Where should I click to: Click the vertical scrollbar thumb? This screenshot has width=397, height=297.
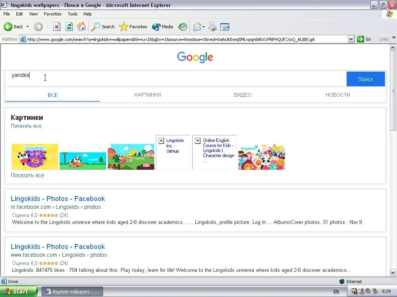393,90
